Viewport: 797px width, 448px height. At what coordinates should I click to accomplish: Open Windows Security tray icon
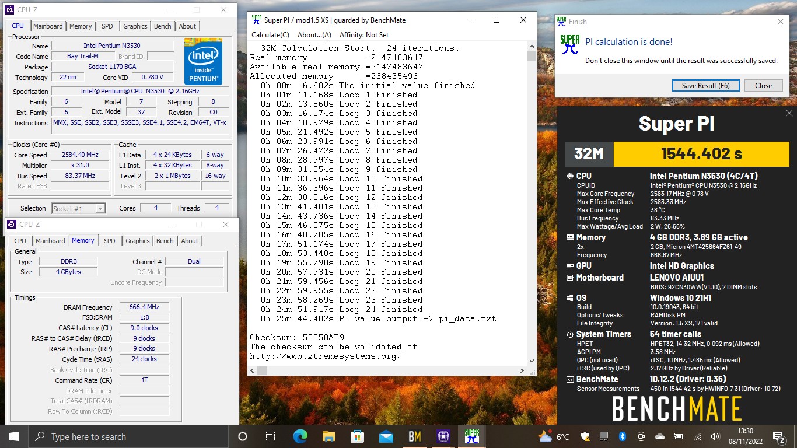[x=586, y=436]
